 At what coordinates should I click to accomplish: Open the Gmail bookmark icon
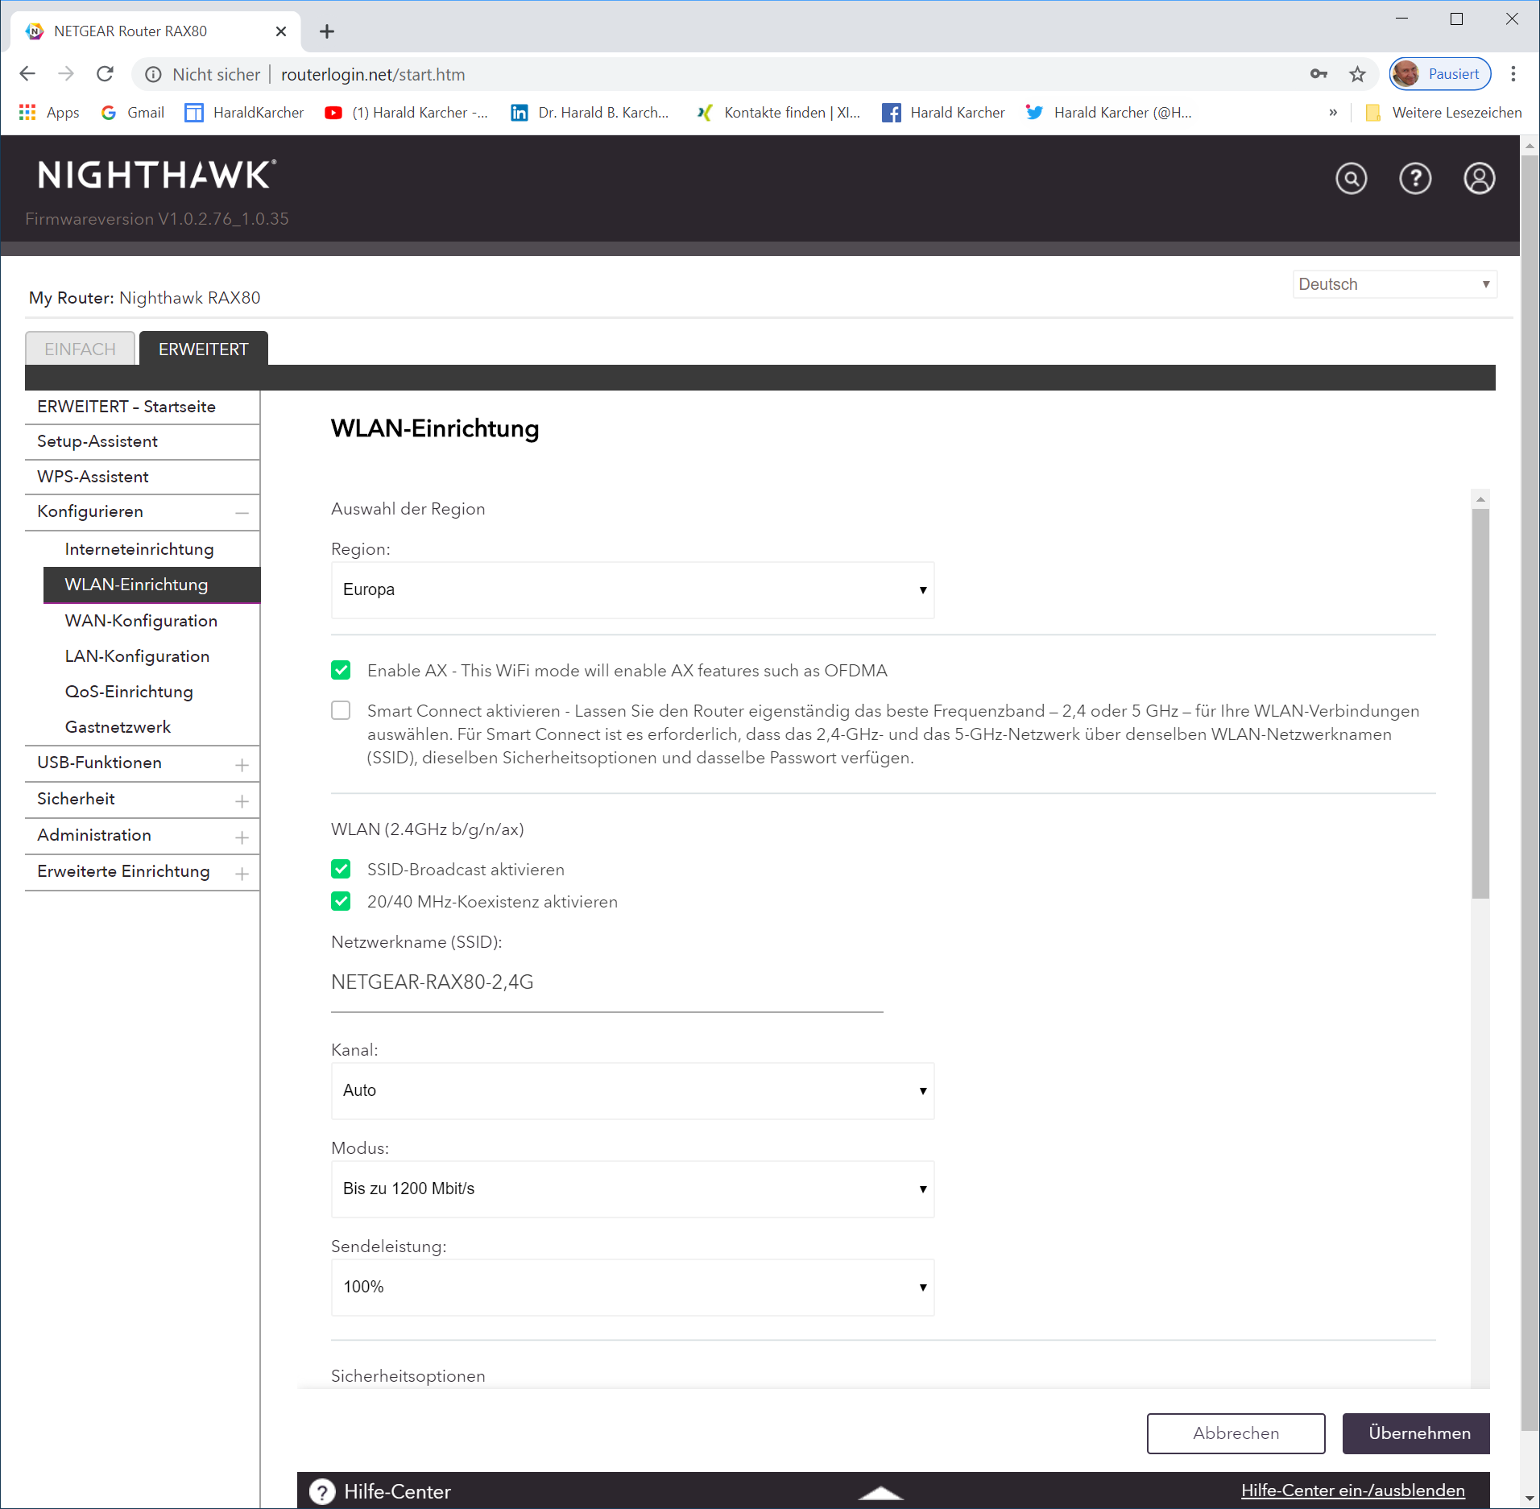pyautogui.click(x=109, y=112)
